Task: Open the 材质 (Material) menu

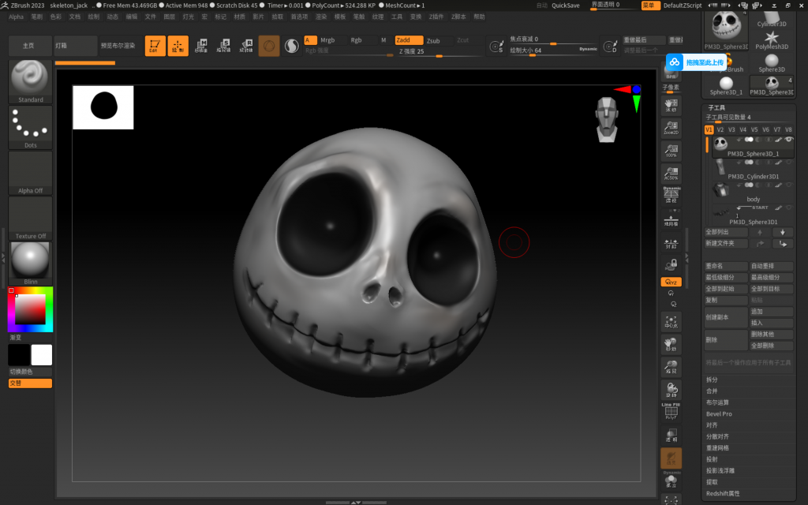Action: click(x=240, y=17)
